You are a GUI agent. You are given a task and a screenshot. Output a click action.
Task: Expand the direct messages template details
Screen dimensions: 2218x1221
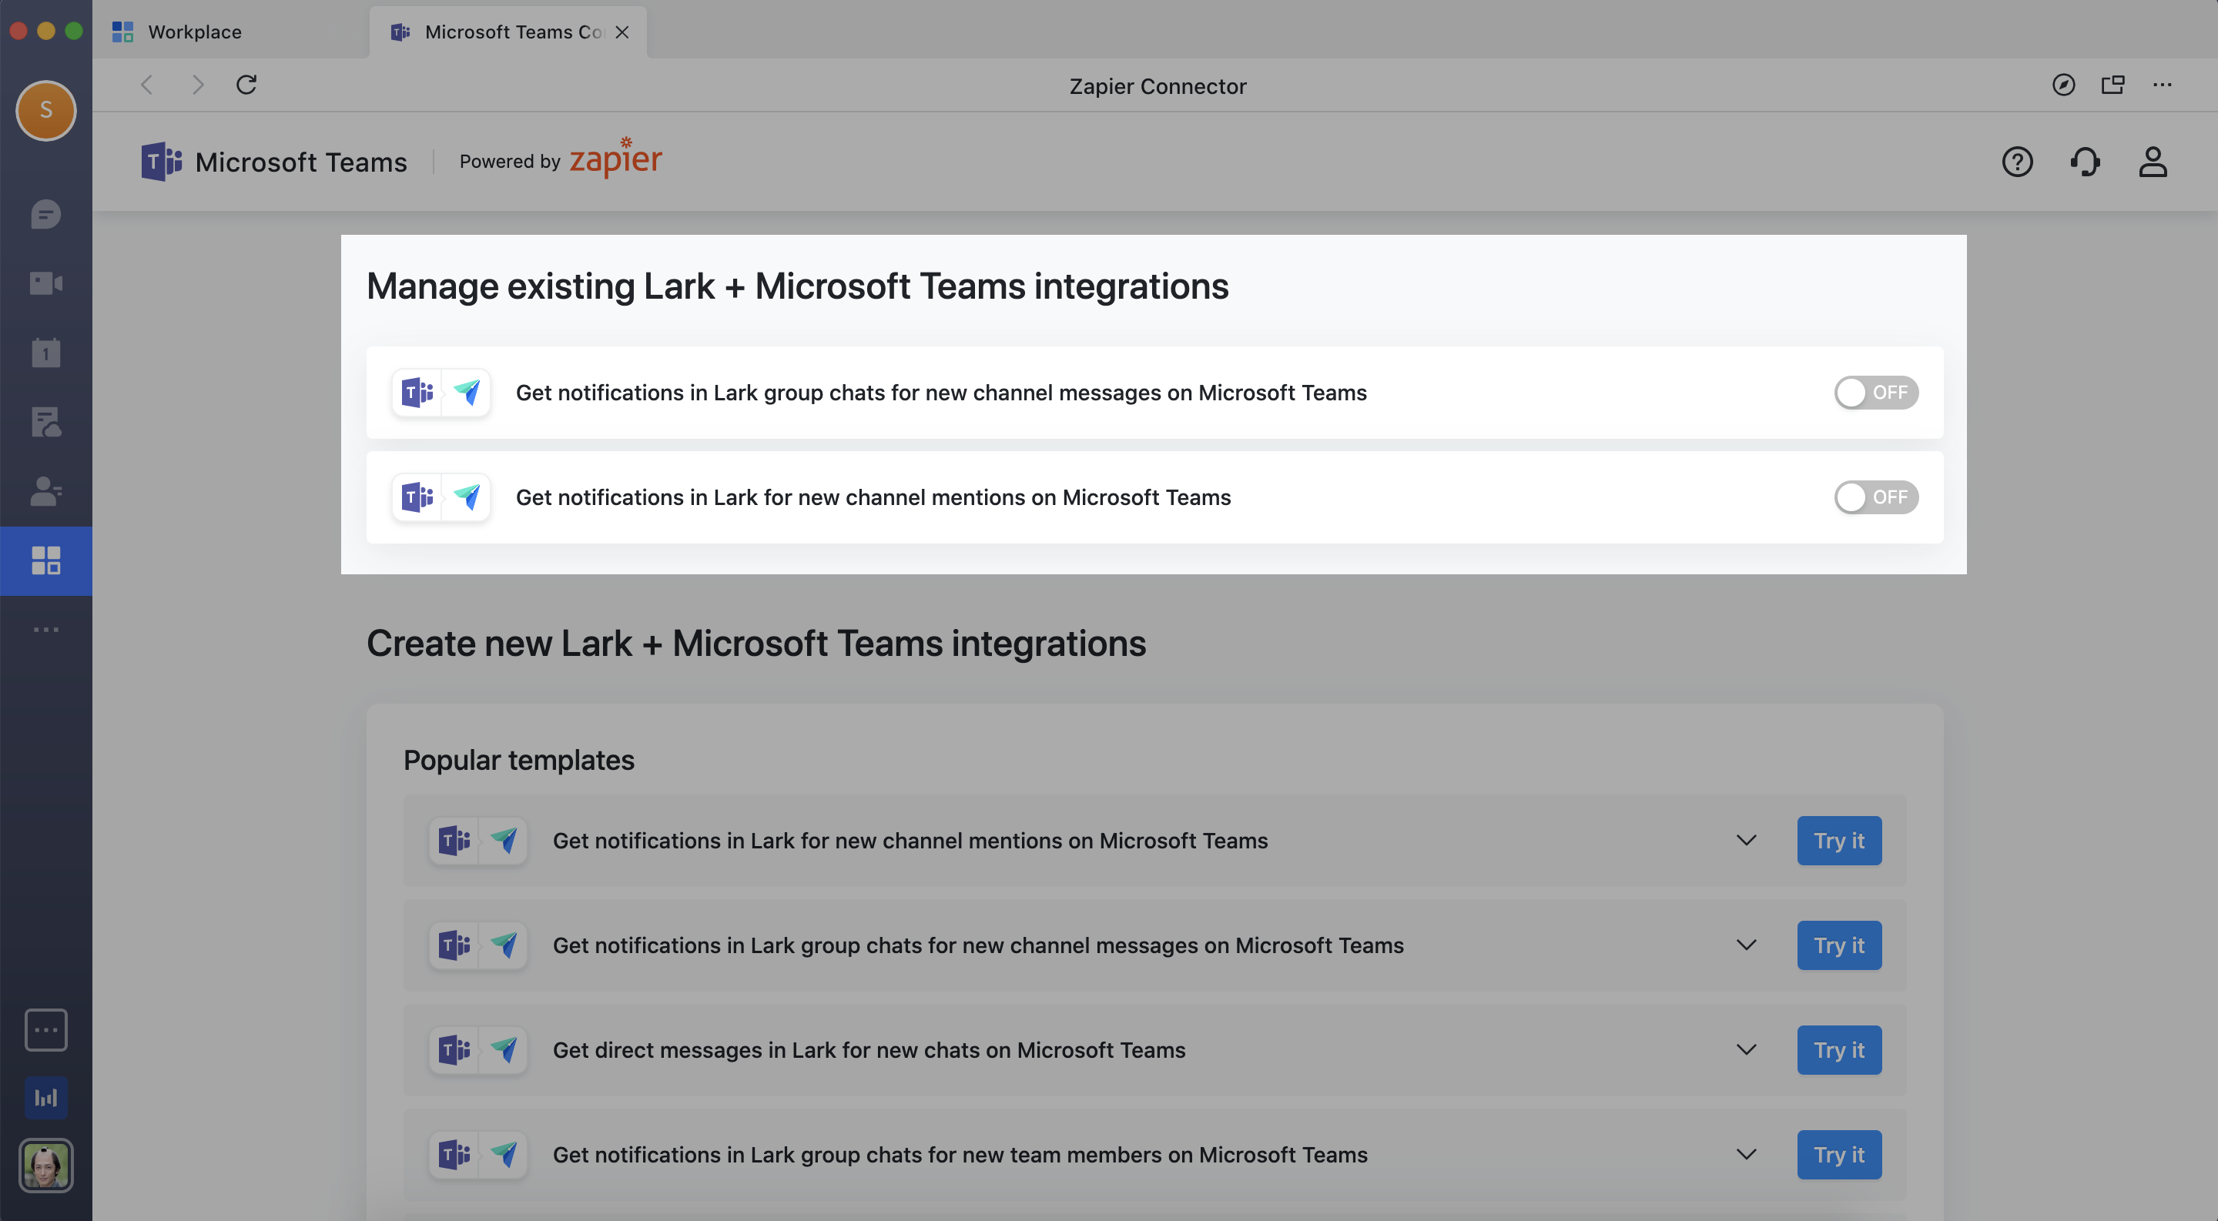[1746, 1050]
